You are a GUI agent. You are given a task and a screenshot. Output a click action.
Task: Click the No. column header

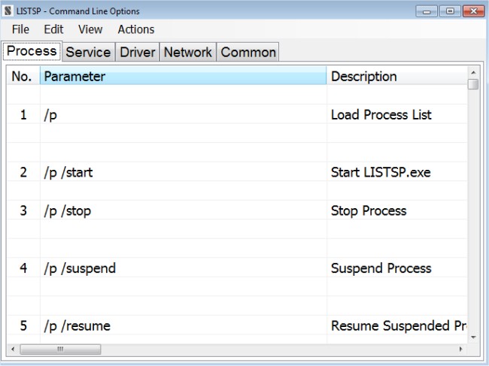pyautogui.click(x=23, y=76)
